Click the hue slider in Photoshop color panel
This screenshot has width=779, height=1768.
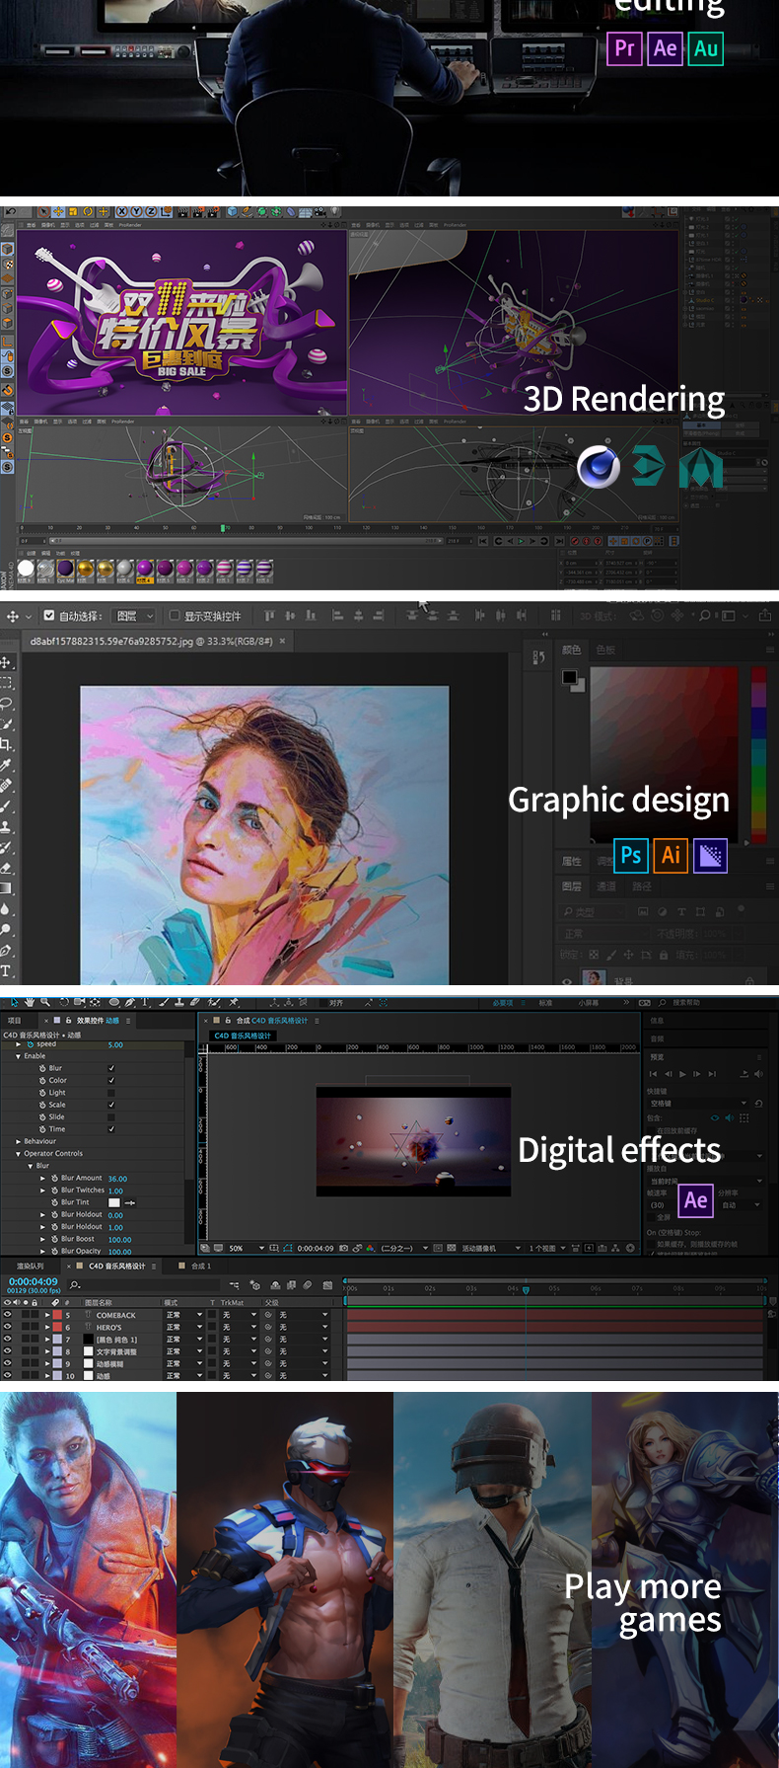pos(758,754)
